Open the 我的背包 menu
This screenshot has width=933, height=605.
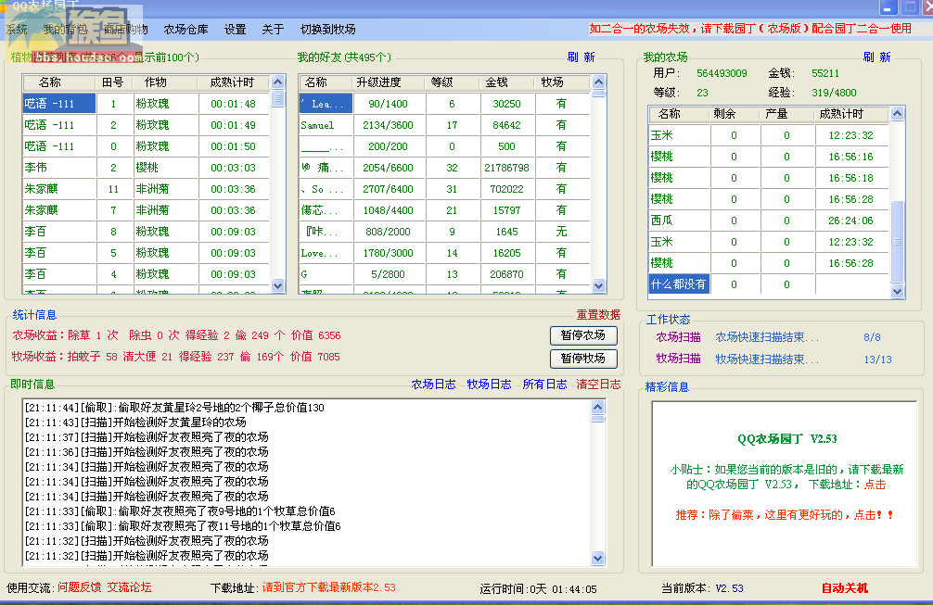pos(66,29)
